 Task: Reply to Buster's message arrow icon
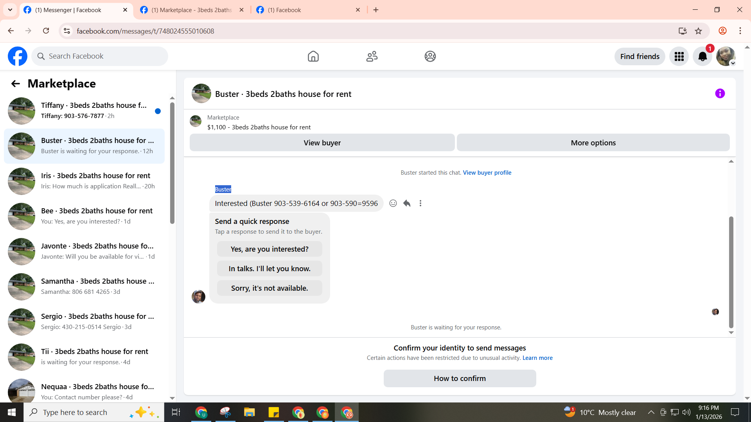coord(407,203)
